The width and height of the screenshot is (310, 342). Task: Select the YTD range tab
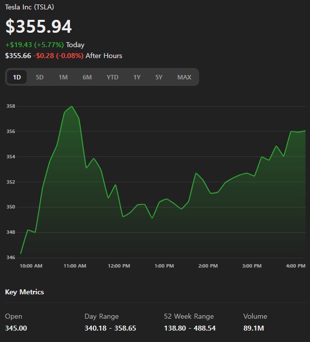(112, 77)
